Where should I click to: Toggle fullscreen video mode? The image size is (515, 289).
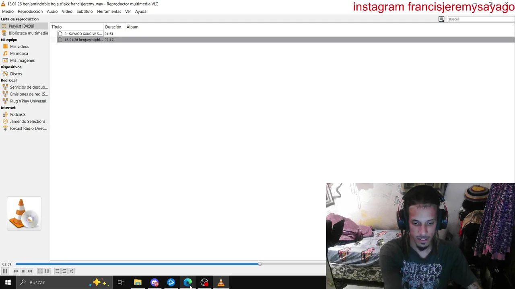(x=40, y=271)
